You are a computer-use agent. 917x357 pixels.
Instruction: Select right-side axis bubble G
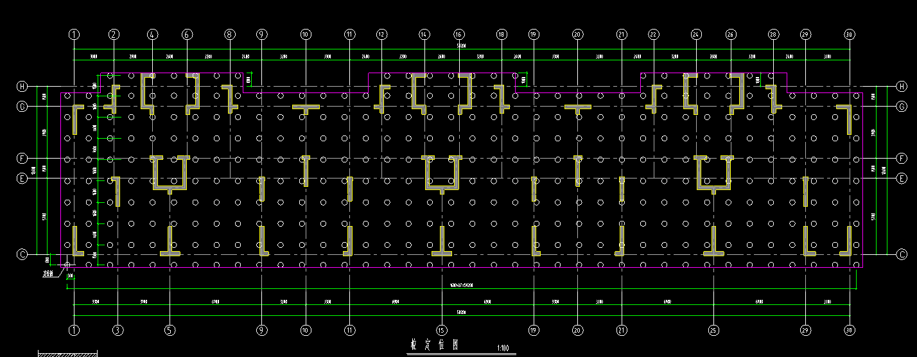point(902,107)
